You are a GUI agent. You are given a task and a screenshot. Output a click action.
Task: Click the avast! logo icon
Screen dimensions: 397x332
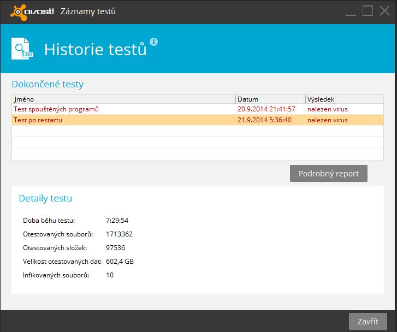click(32, 12)
